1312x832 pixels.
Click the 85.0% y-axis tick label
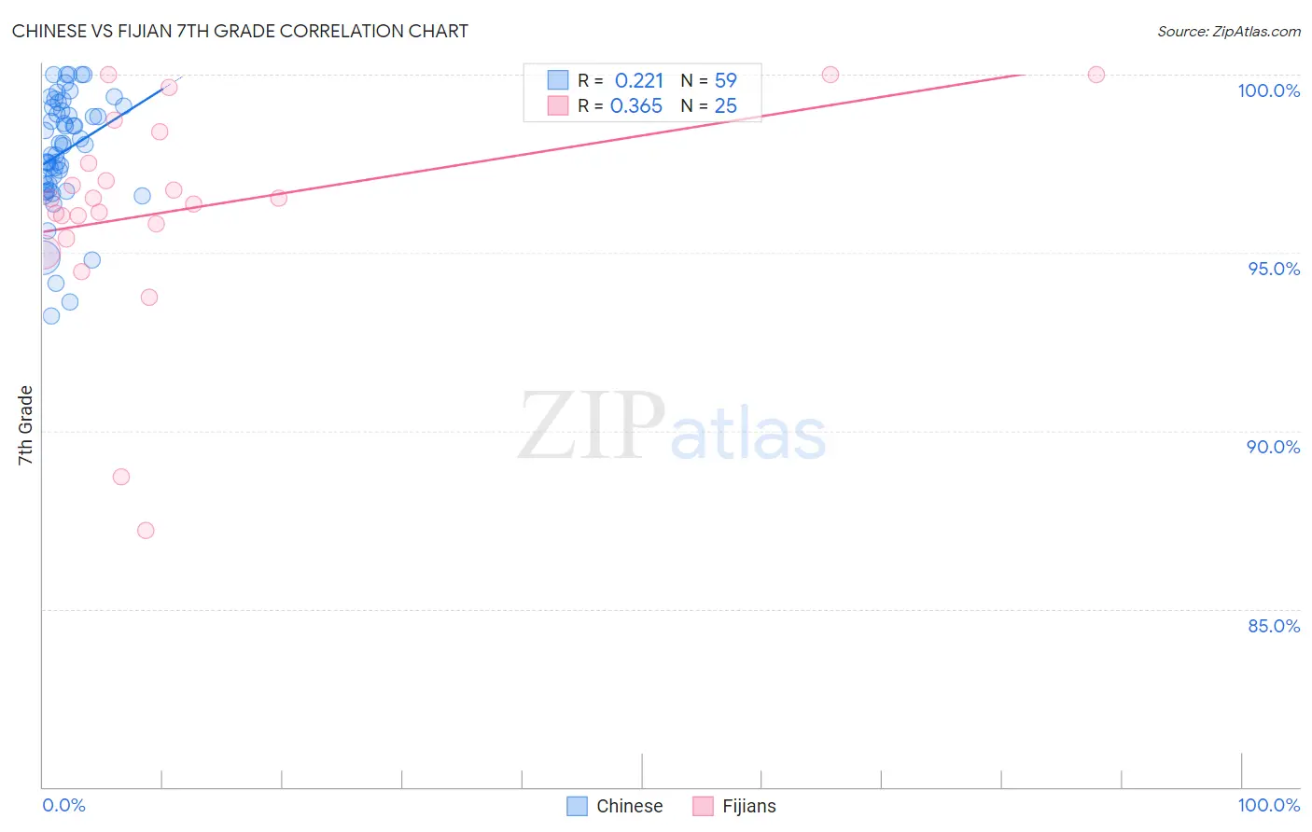click(1274, 626)
